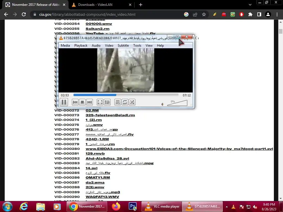Image resolution: width=283 pixels, height=212 pixels.
Task: Pause the VLC video playback
Action: [64, 102]
